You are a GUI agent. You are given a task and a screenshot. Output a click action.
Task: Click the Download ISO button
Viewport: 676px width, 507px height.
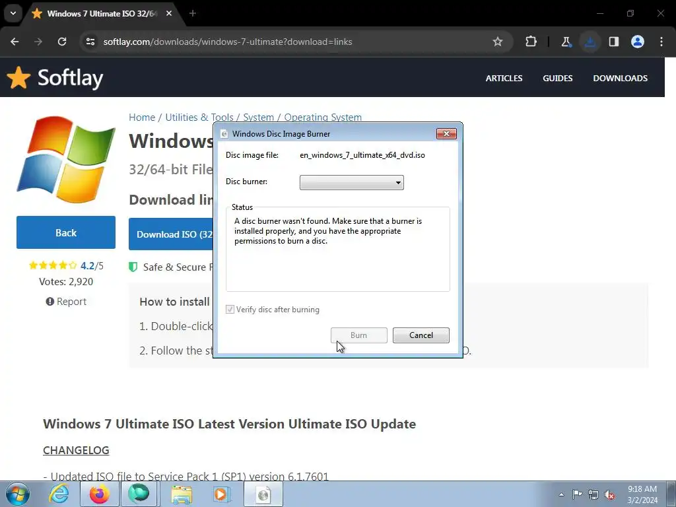171,234
